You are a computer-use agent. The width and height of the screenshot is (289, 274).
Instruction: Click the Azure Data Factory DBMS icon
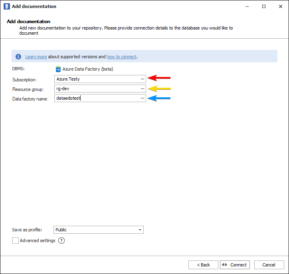(58, 69)
